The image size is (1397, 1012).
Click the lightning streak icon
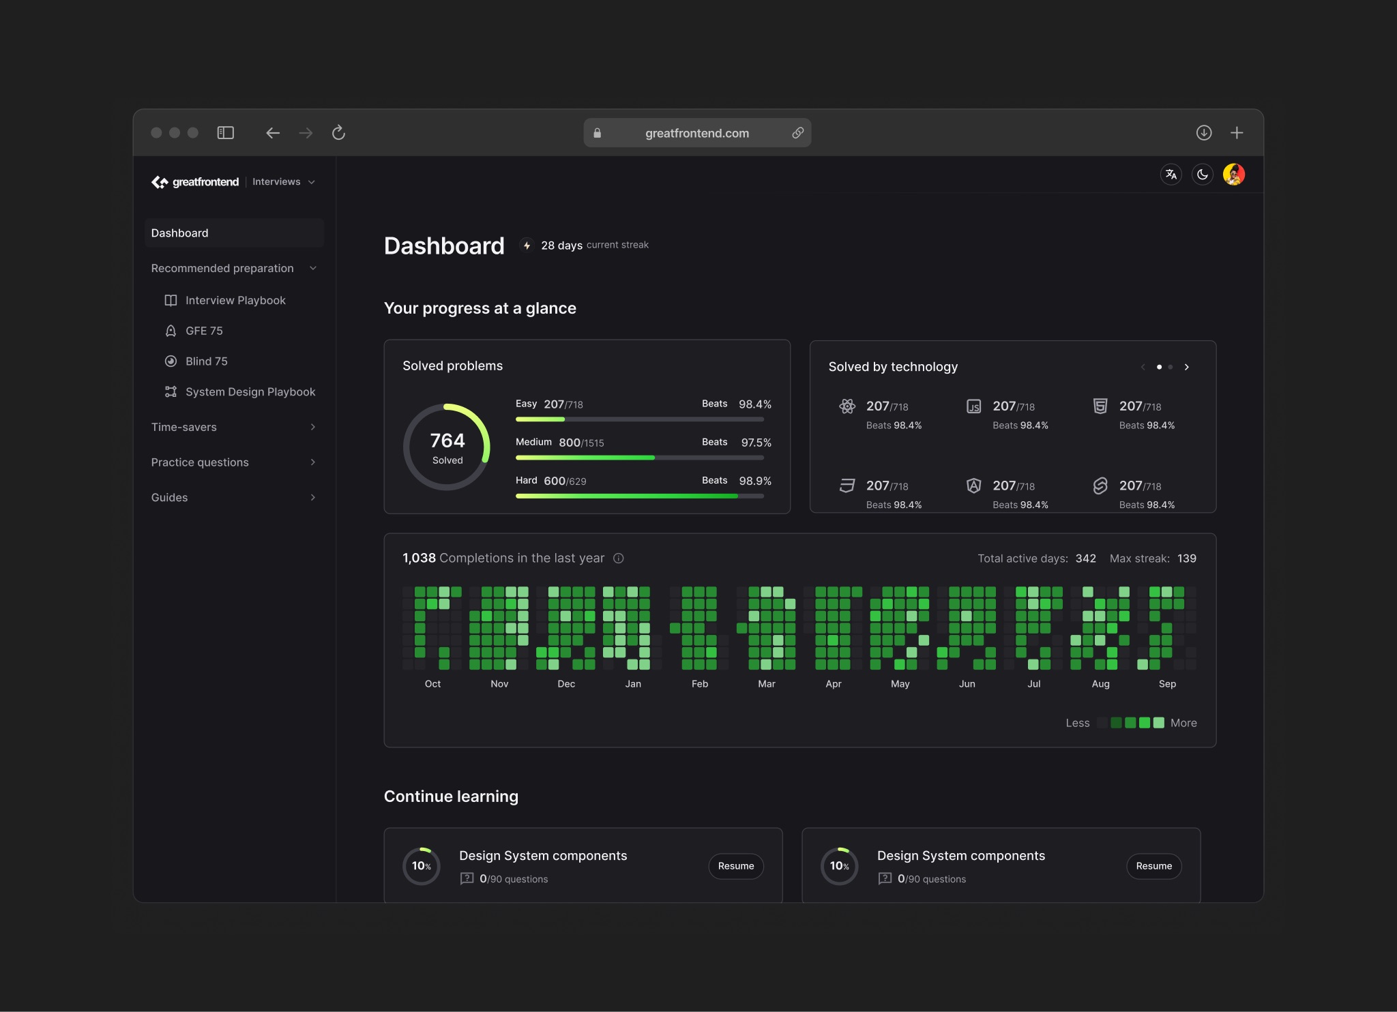[527, 245]
